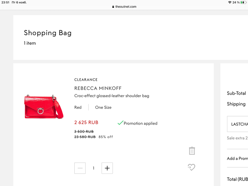Image resolution: width=248 pixels, height=186 pixels.
Task: Move item to wishlist via heart icon
Action: pos(192,167)
